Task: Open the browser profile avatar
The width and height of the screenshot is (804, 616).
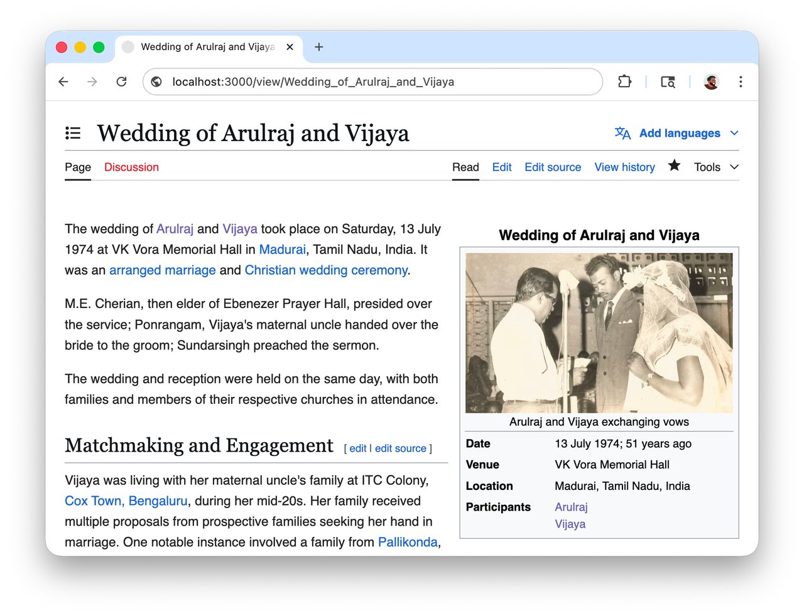Action: (x=711, y=82)
